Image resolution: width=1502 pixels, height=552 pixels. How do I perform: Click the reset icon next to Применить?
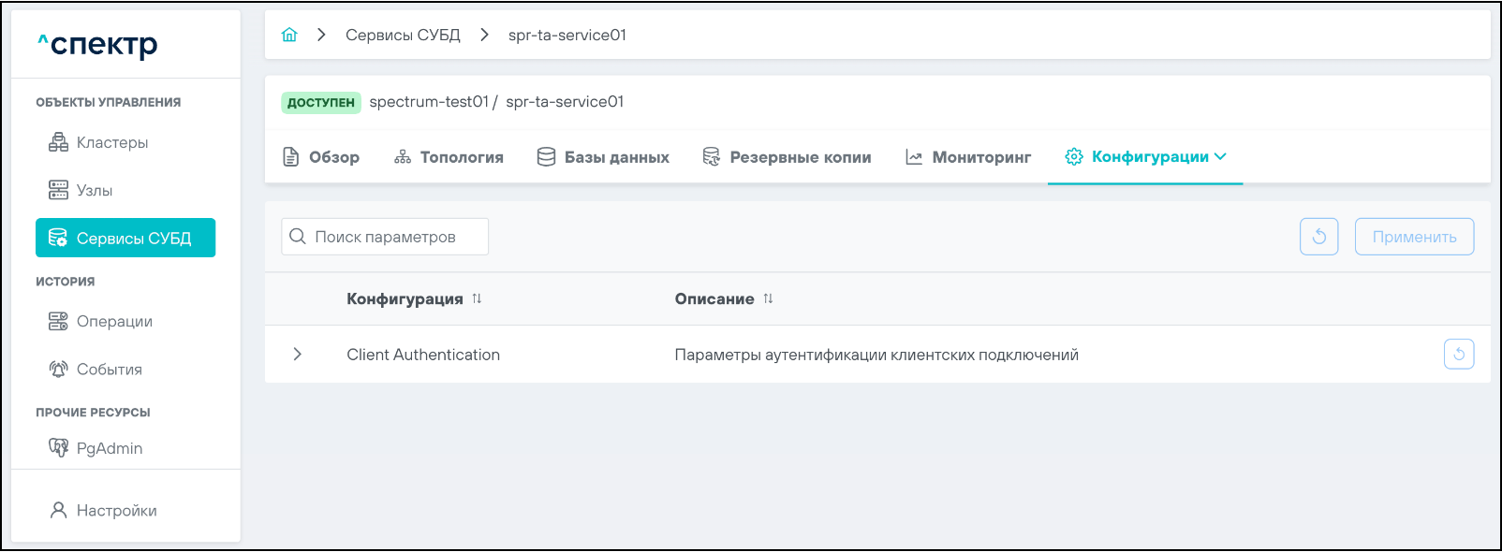pos(1318,237)
